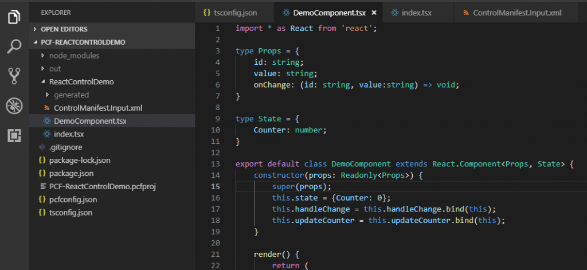587x270 pixels.
Task: Open the Explorer view in activity bar
Action: pyautogui.click(x=14, y=17)
